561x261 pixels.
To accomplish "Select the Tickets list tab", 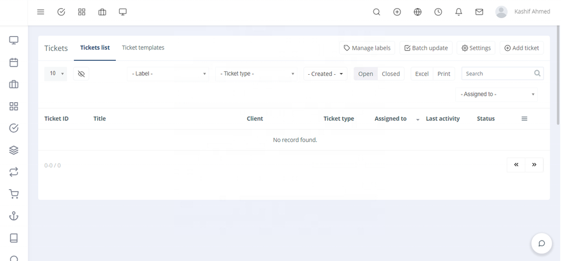I will tap(95, 48).
